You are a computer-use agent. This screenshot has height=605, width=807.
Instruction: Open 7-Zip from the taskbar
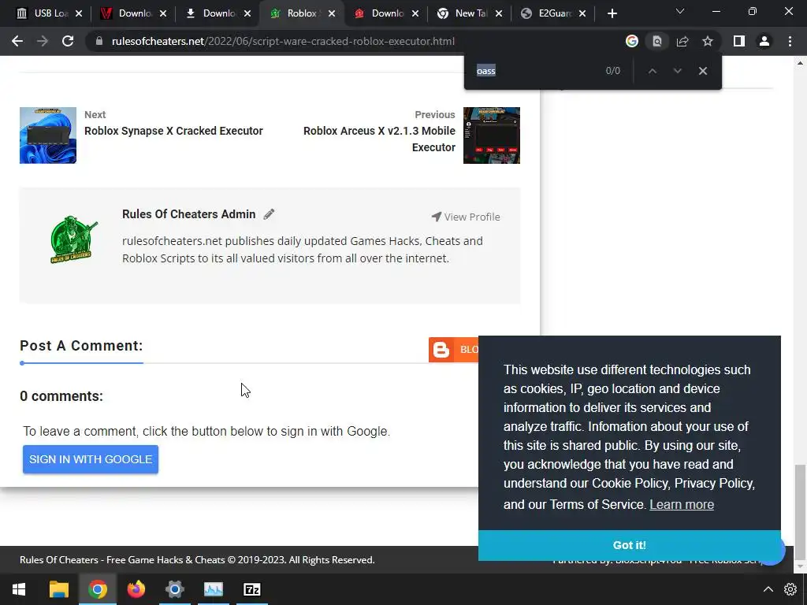(x=251, y=589)
